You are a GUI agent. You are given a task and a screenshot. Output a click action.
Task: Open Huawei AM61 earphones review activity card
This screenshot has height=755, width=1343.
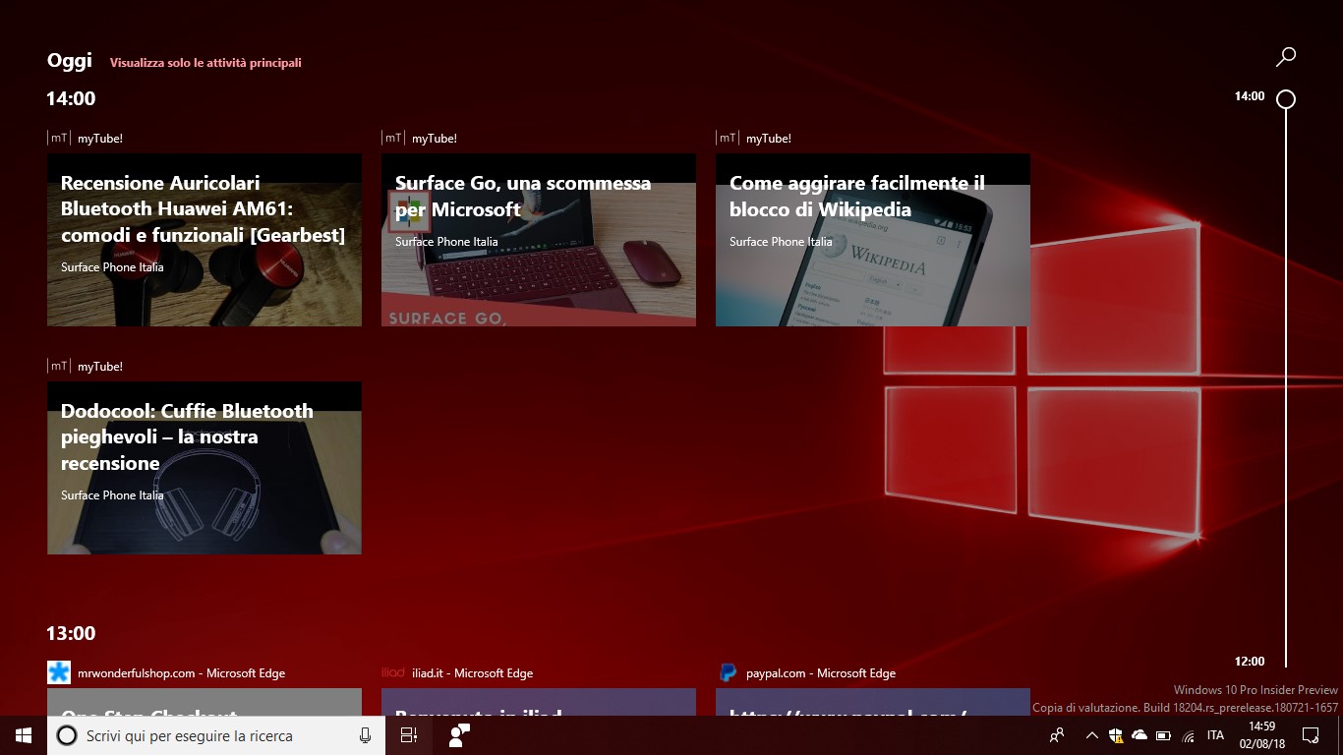click(204, 240)
